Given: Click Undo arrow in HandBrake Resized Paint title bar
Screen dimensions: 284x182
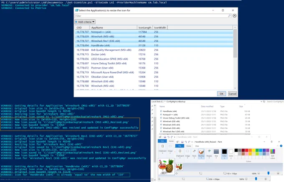Looking at the screenshot, I should pos(186,142).
